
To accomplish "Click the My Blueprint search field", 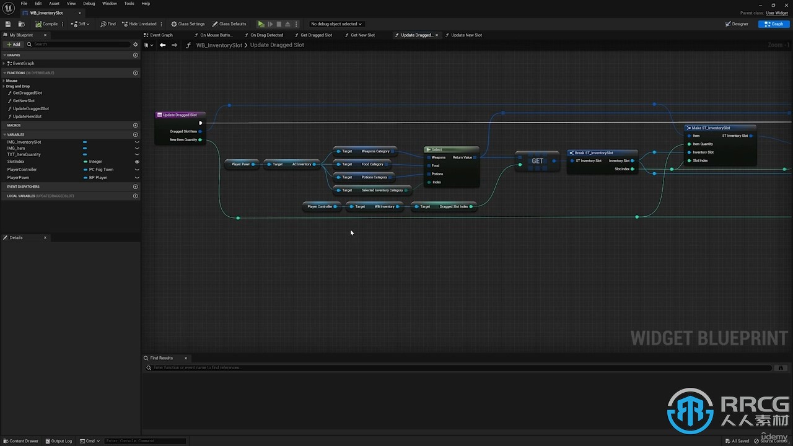I will (x=79, y=45).
